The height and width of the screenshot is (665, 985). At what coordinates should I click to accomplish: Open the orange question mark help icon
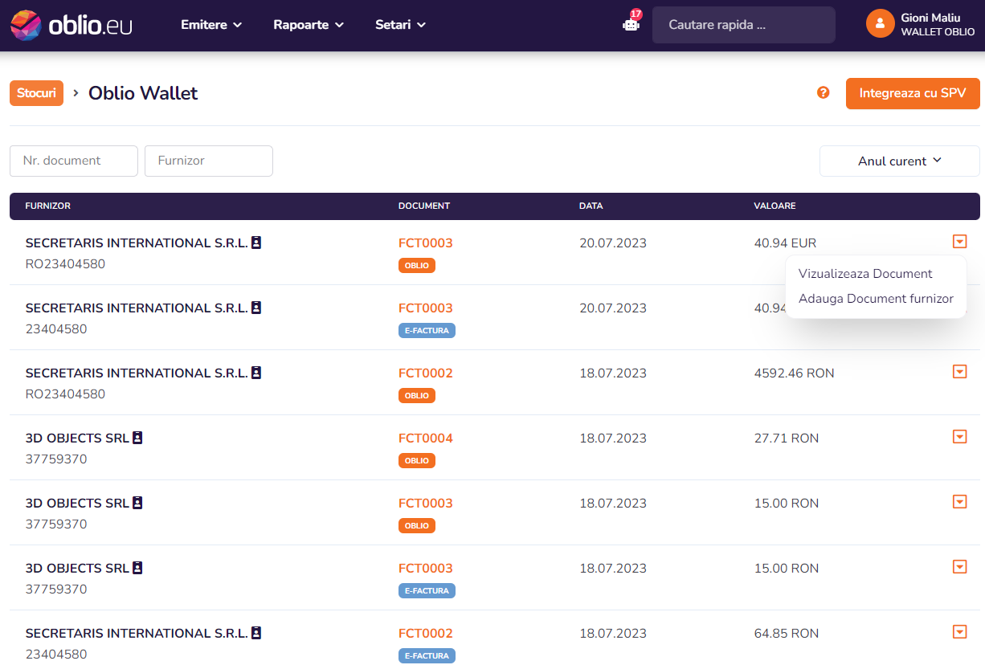tap(823, 92)
